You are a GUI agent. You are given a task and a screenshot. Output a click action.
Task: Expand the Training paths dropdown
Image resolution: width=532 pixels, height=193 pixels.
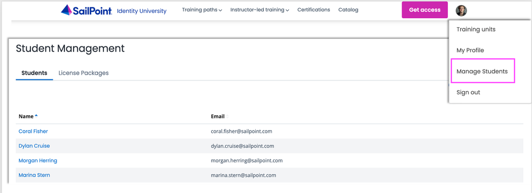202,10
